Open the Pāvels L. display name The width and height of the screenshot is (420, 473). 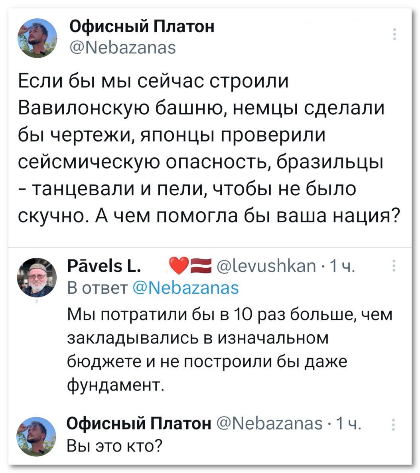click(103, 266)
